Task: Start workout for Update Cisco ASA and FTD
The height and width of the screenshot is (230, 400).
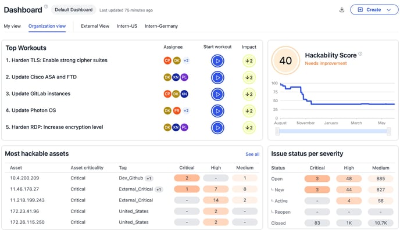Action: click(217, 78)
